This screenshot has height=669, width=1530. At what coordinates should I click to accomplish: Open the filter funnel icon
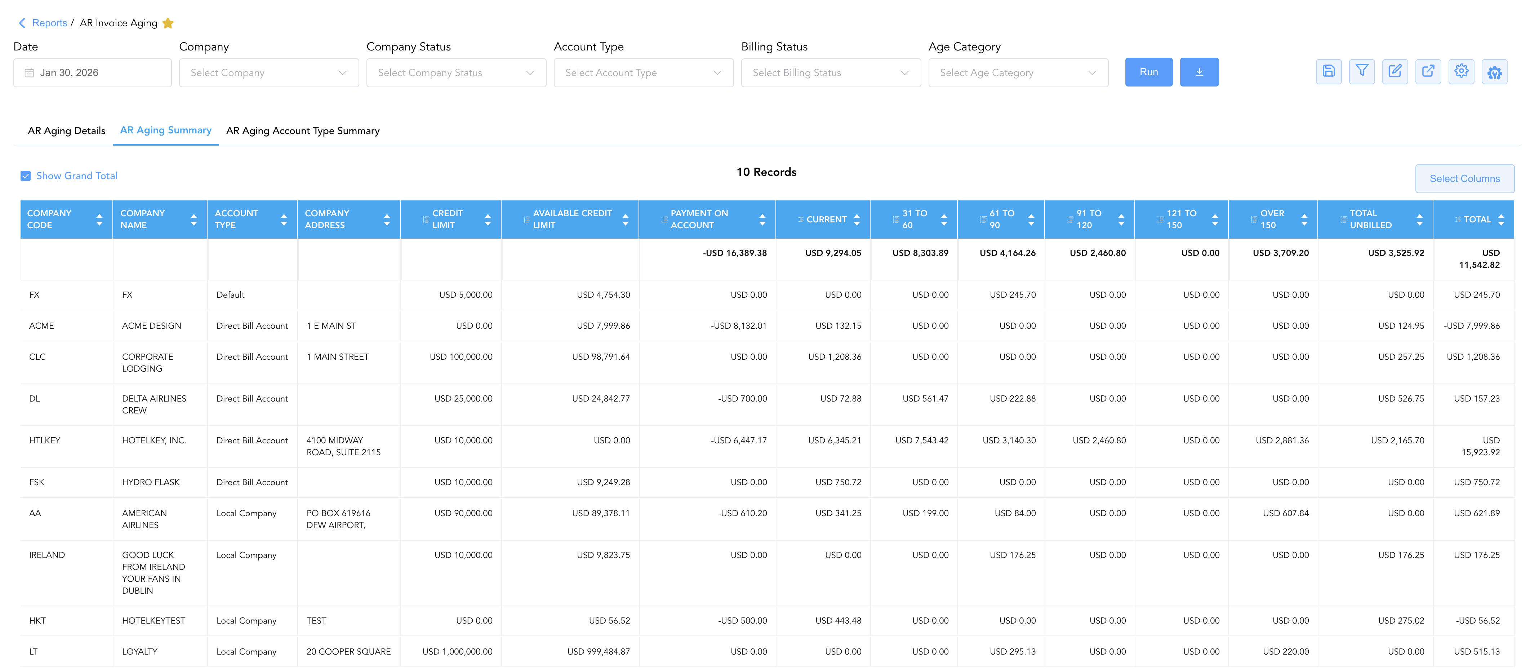[x=1362, y=72]
